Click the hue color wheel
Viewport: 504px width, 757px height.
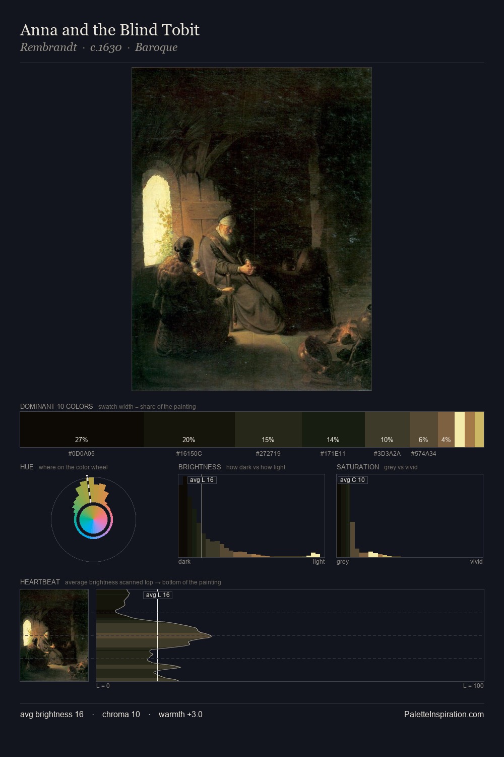tap(93, 520)
